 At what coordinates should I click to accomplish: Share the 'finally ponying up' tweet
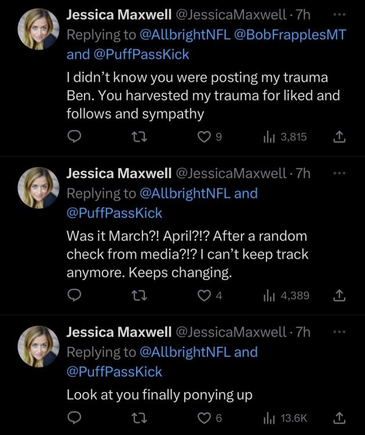341,418
